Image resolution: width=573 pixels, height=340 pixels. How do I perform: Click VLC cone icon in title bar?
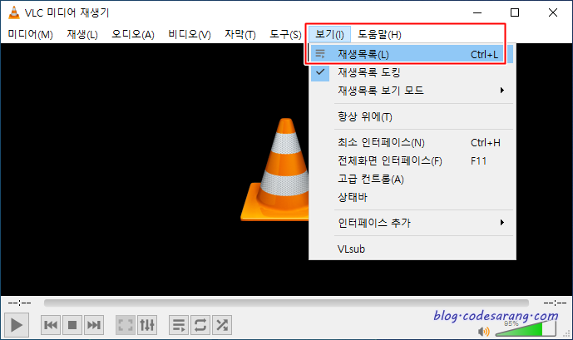click(x=14, y=12)
